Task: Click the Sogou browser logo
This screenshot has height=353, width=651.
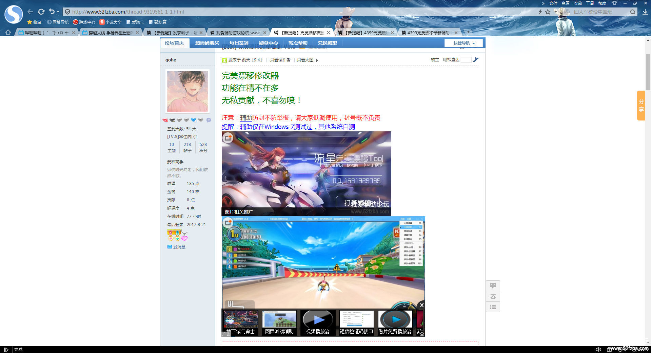Action: [14, 14]
